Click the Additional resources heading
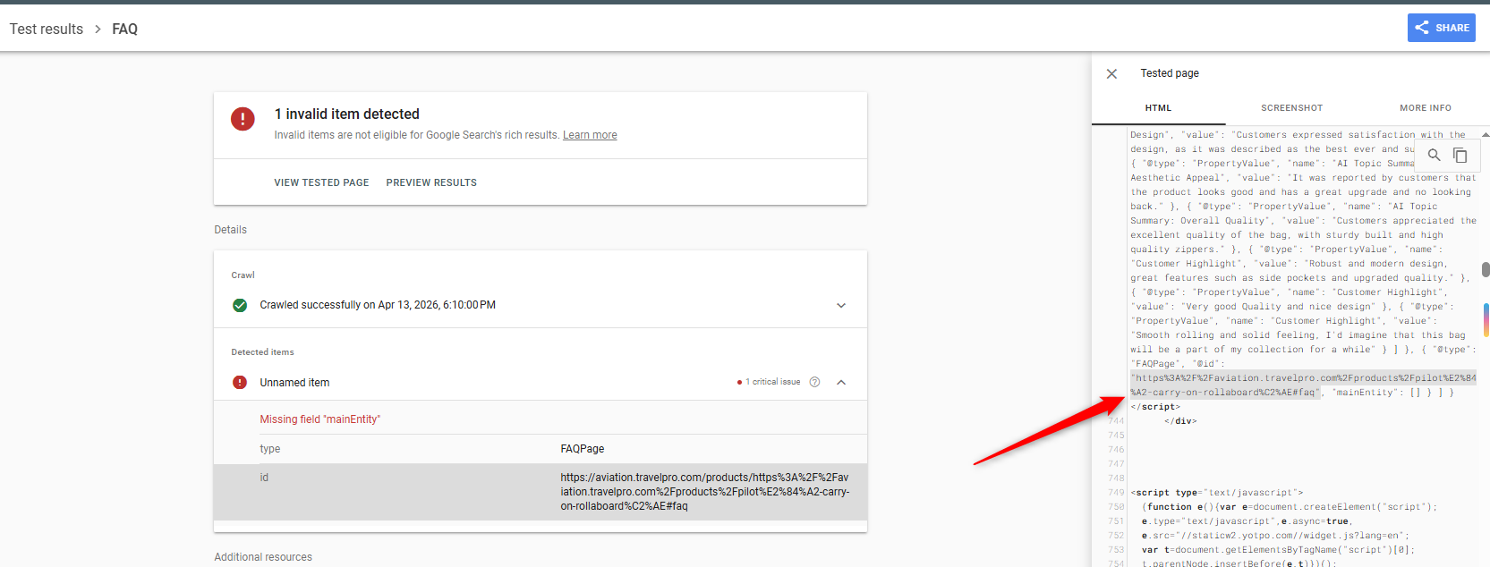1490x567 pixels. tap(263, 557)
